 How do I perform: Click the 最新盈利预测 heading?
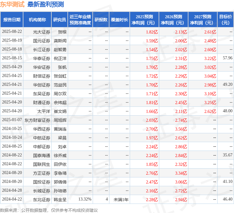[46, 4]
